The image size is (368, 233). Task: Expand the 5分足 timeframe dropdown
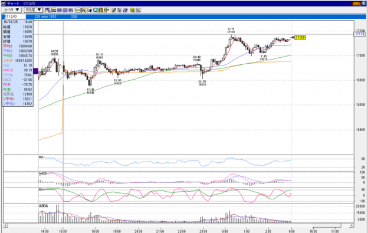(x=34, y=10)
